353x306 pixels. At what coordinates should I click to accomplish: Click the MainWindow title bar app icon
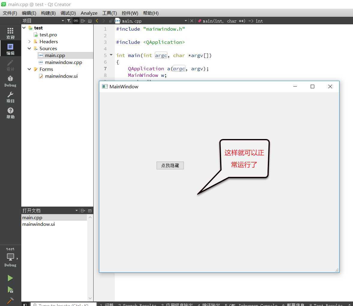(x=105, y=86)
